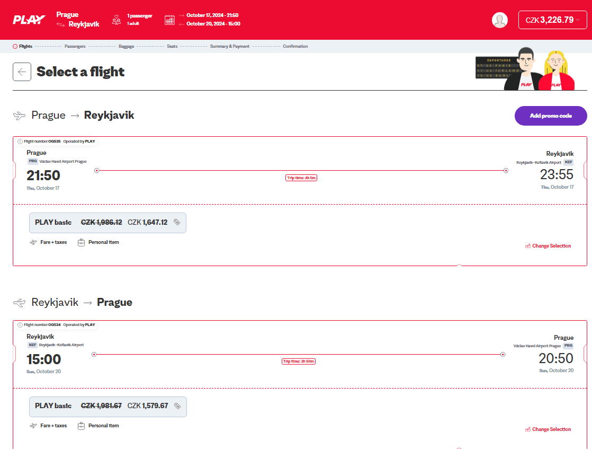Click the calendar icon in header
The image size is (592, 449).
click(x=169, y=20)
